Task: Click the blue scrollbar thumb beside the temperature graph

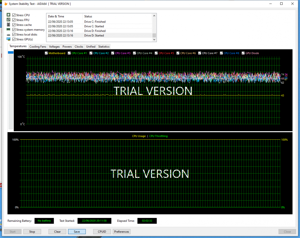Action: point(10,52)
